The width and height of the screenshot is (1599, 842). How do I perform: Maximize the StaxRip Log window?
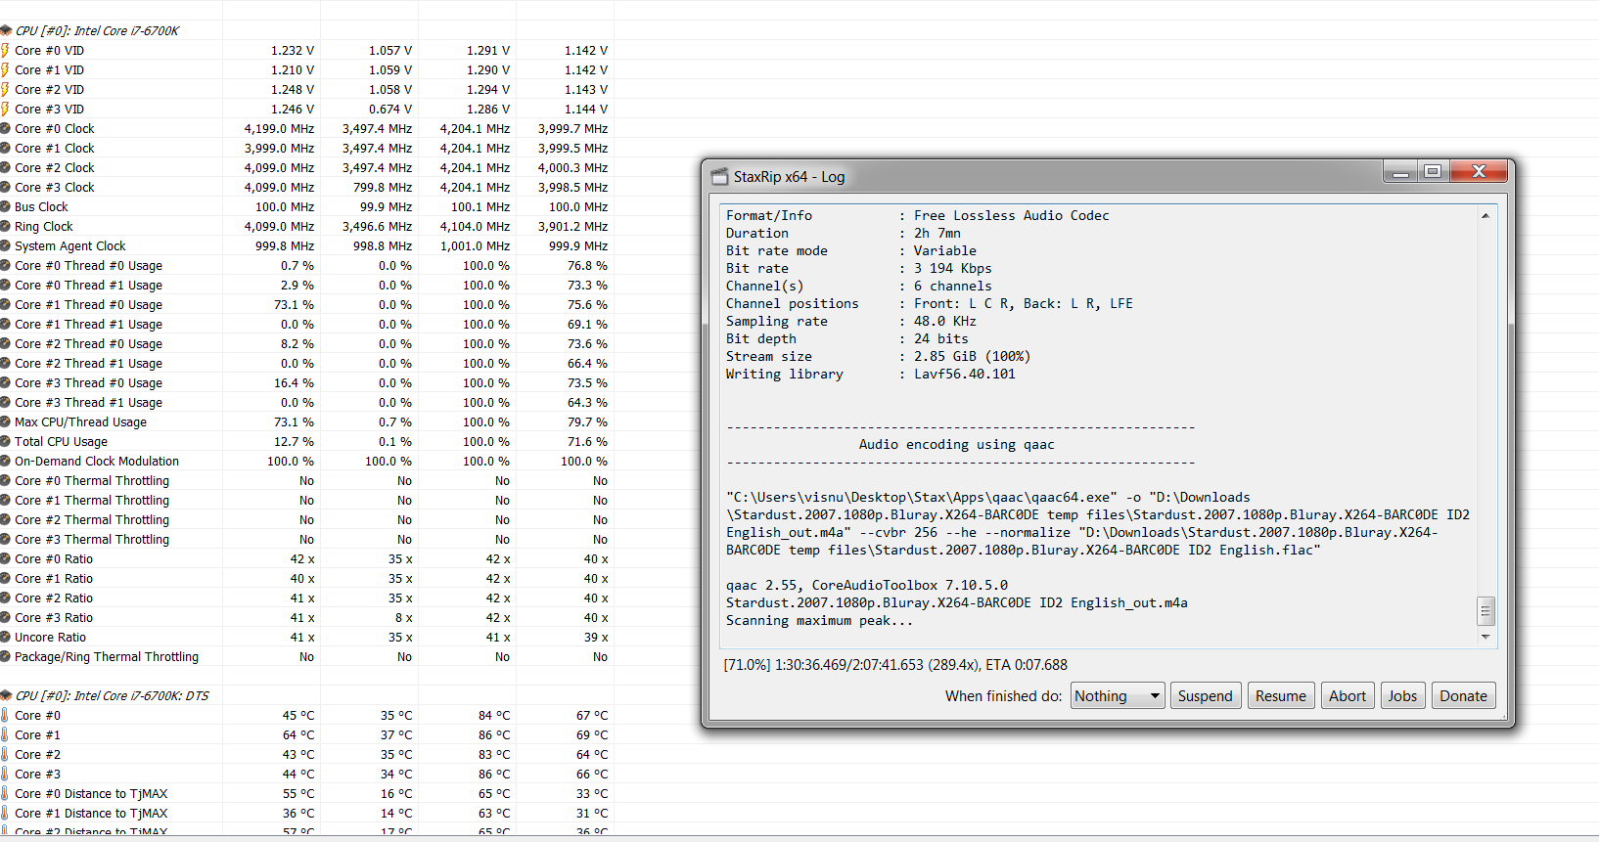1433,172
